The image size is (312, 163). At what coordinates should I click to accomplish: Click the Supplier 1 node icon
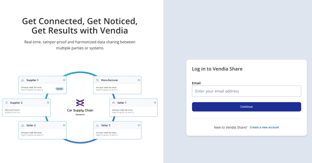click(23, 80)
